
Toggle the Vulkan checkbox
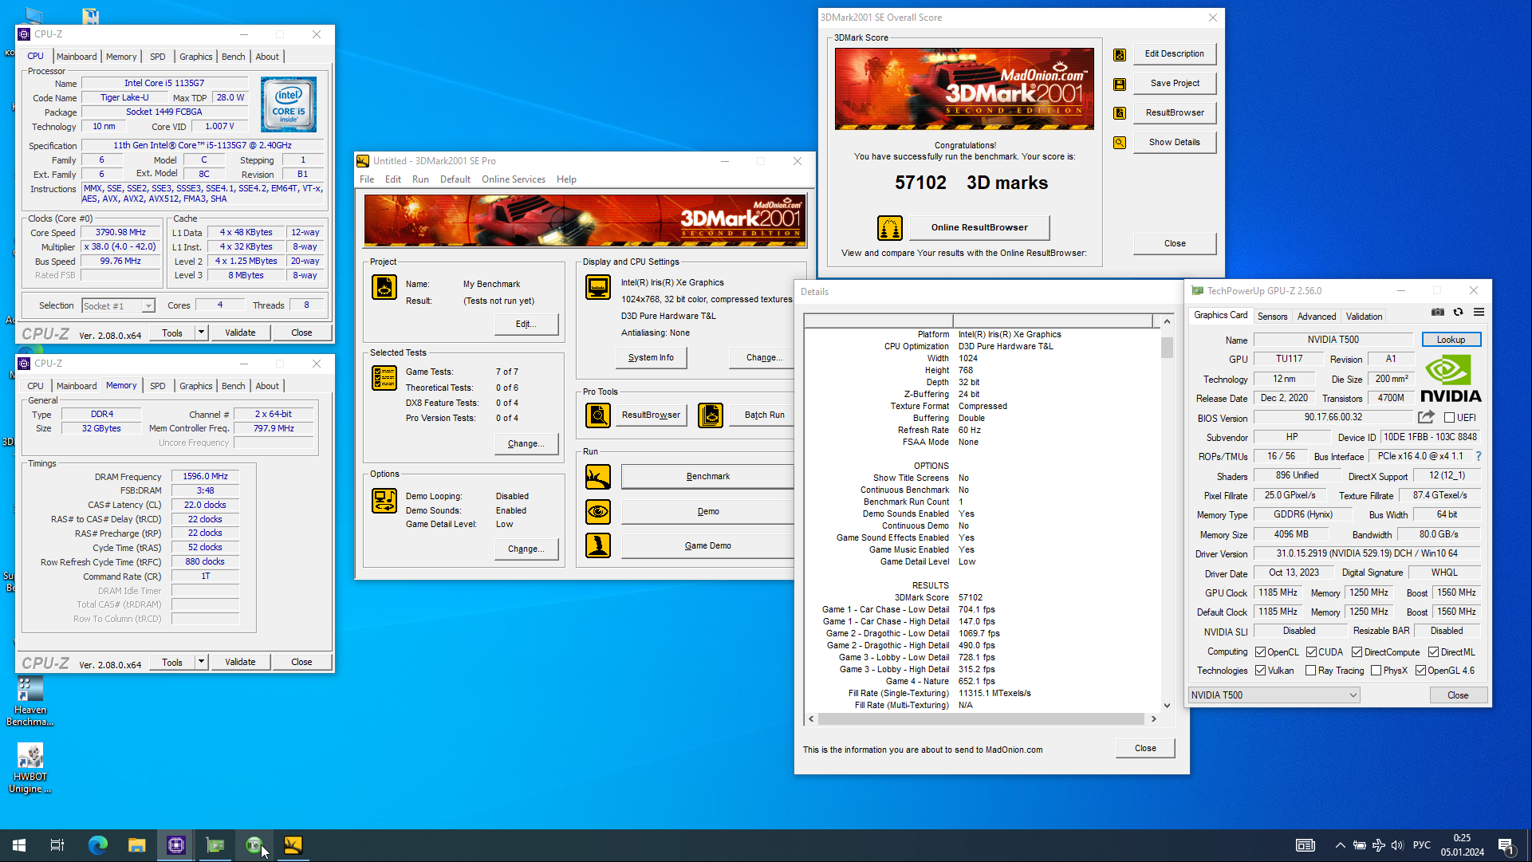tap(1261, 671)
